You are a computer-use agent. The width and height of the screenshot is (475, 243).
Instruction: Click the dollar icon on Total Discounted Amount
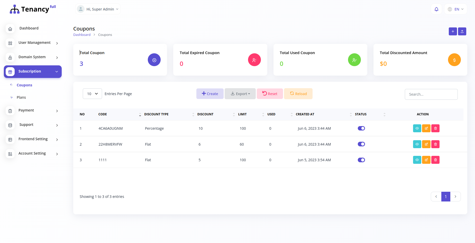click(x=454, y=60)
